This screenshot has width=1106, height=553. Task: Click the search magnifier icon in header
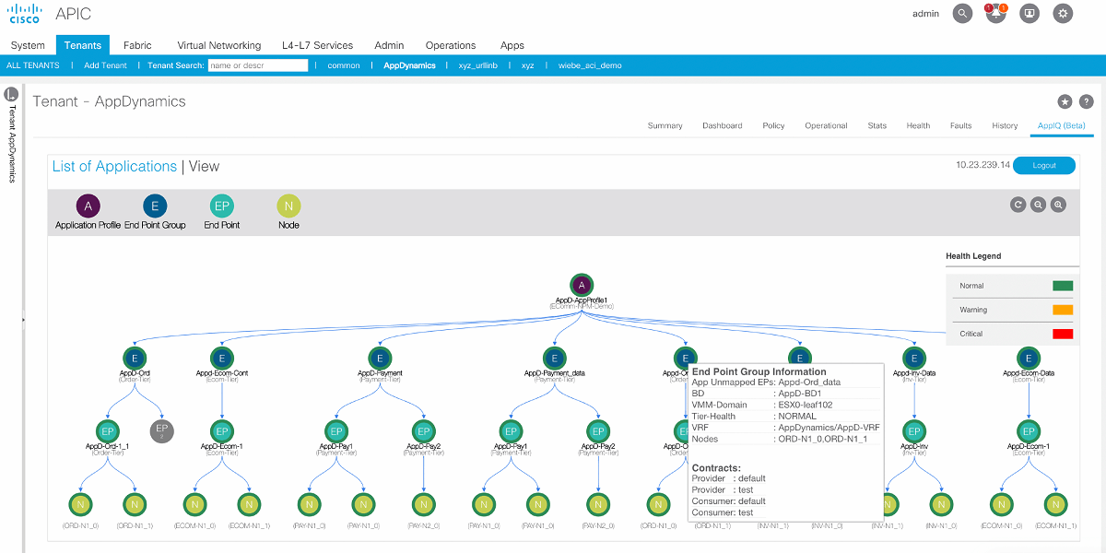click(962, 14)
